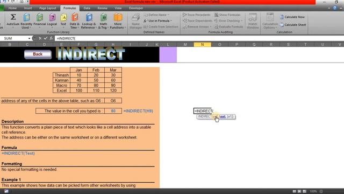
Task: Click the 100% zoom level
Action: point(313,191)
